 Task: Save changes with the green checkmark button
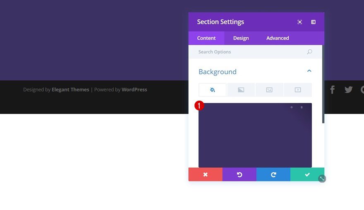click(307, 174)
